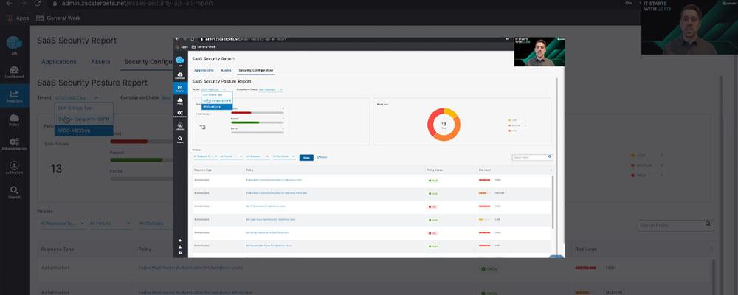Select Security Configuration tab in foreground window
This screenshot has height=295, width=738.
pyautogui.click(x=255, y=70)
